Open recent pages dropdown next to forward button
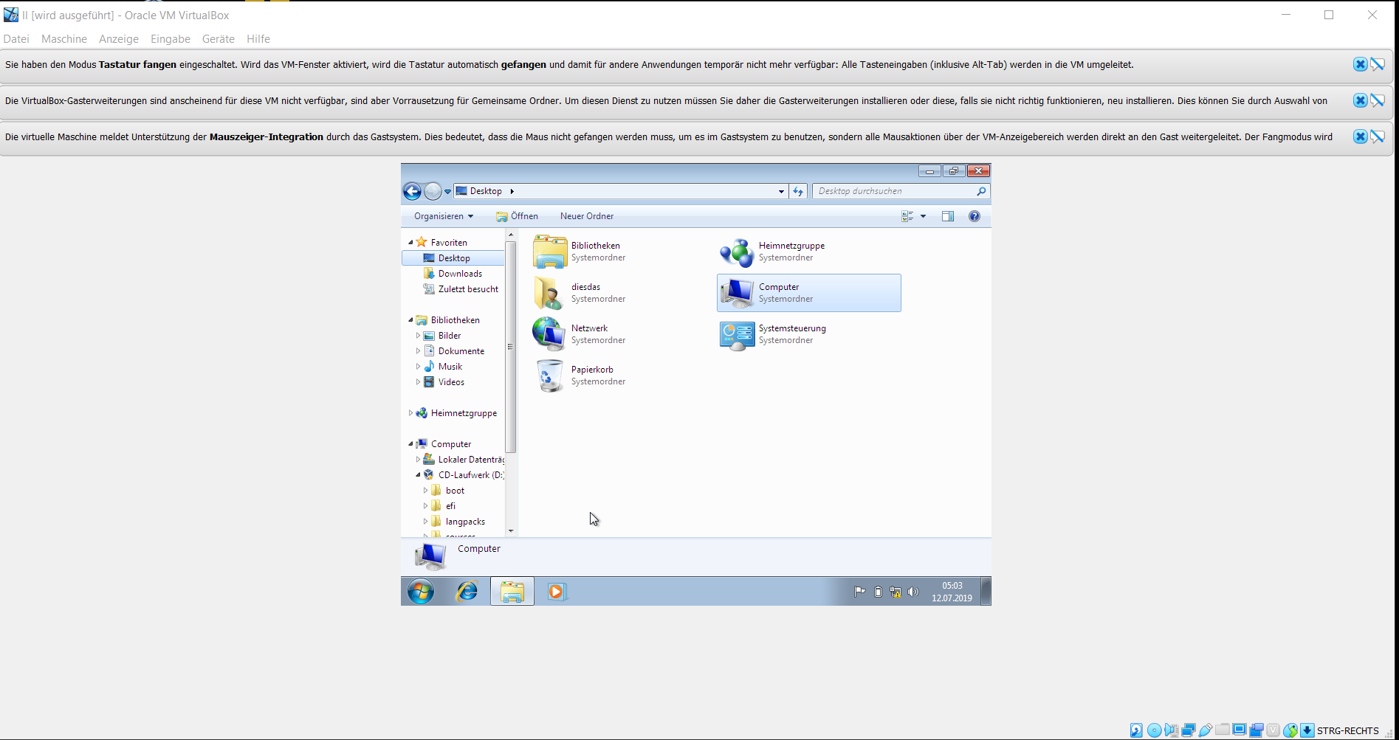Screen dimensions: 1399x740 [x=447, y=192]
